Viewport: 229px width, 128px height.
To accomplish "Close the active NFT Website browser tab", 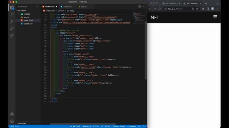I will pos(200,4).
